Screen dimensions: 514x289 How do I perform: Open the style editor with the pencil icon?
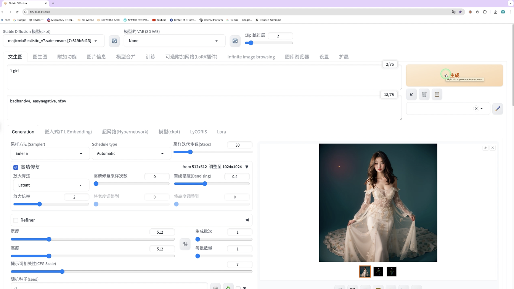[x=498, y=109]
